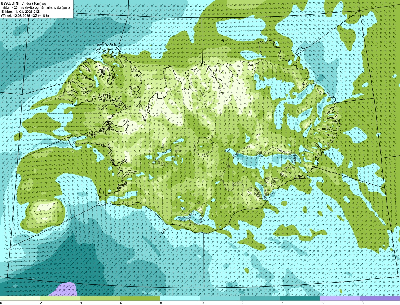Click the legend scale label '10'
This screenshot has width=400, height=305.
[x=202, y=303]
